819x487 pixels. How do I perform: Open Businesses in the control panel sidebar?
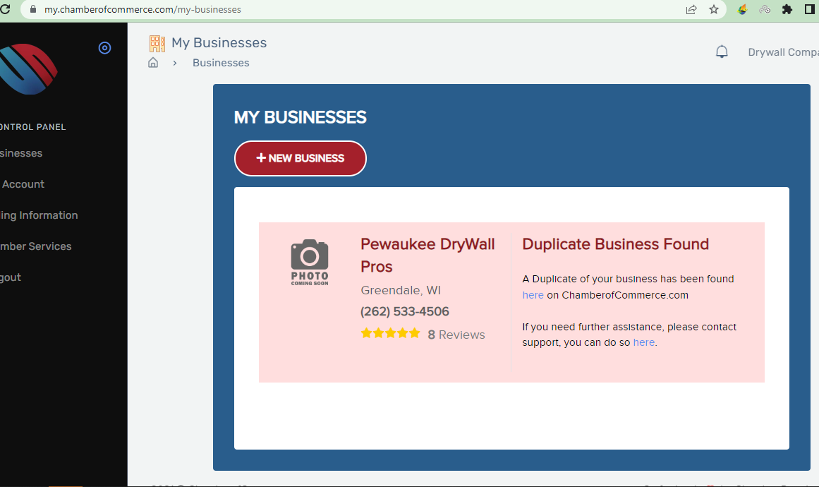point(21,153)
